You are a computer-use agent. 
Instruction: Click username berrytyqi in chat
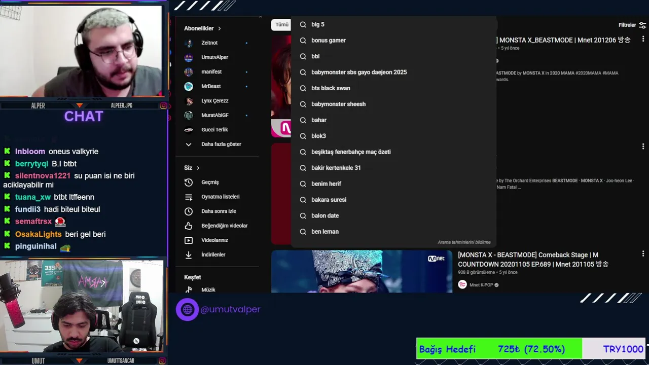coord(31,164)
